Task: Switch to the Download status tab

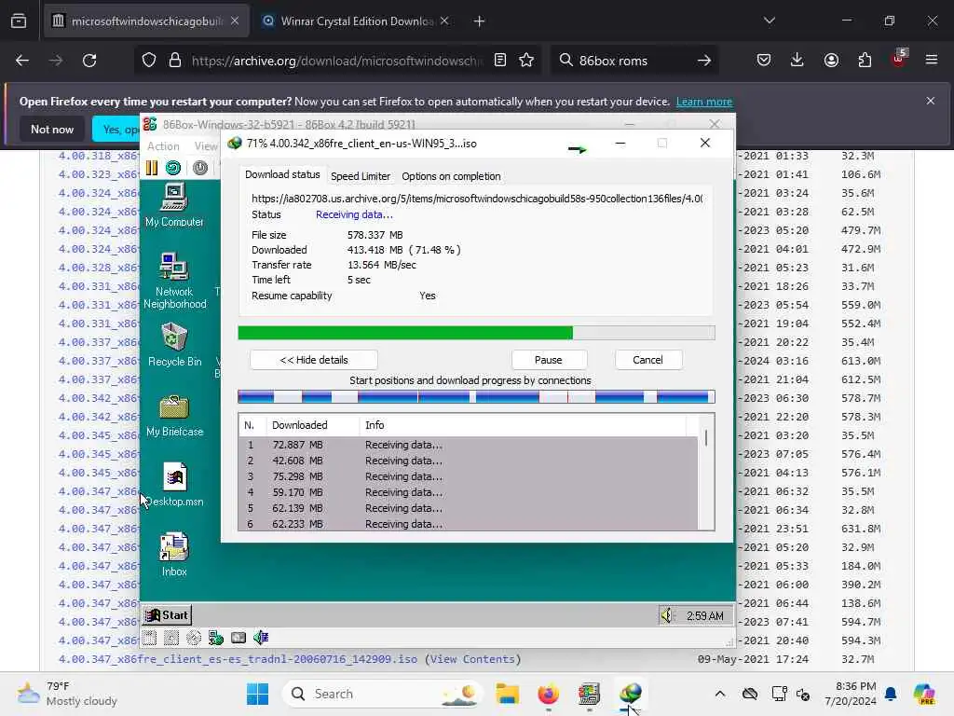Action: click(282, 174)
